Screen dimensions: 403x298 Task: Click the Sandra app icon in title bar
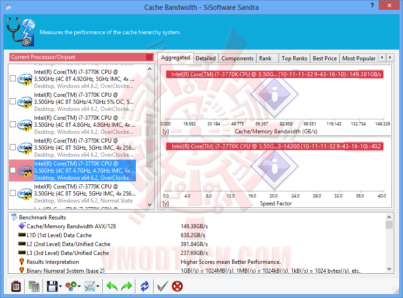tap(8, 6)
